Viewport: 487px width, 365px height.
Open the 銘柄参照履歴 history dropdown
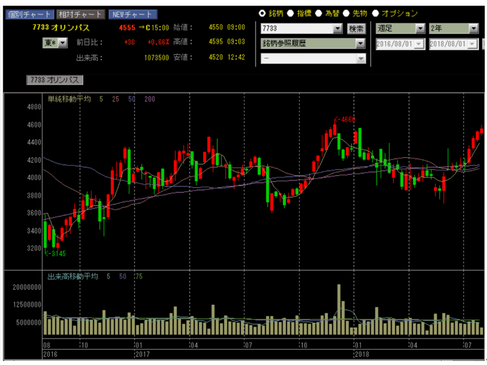360,43
